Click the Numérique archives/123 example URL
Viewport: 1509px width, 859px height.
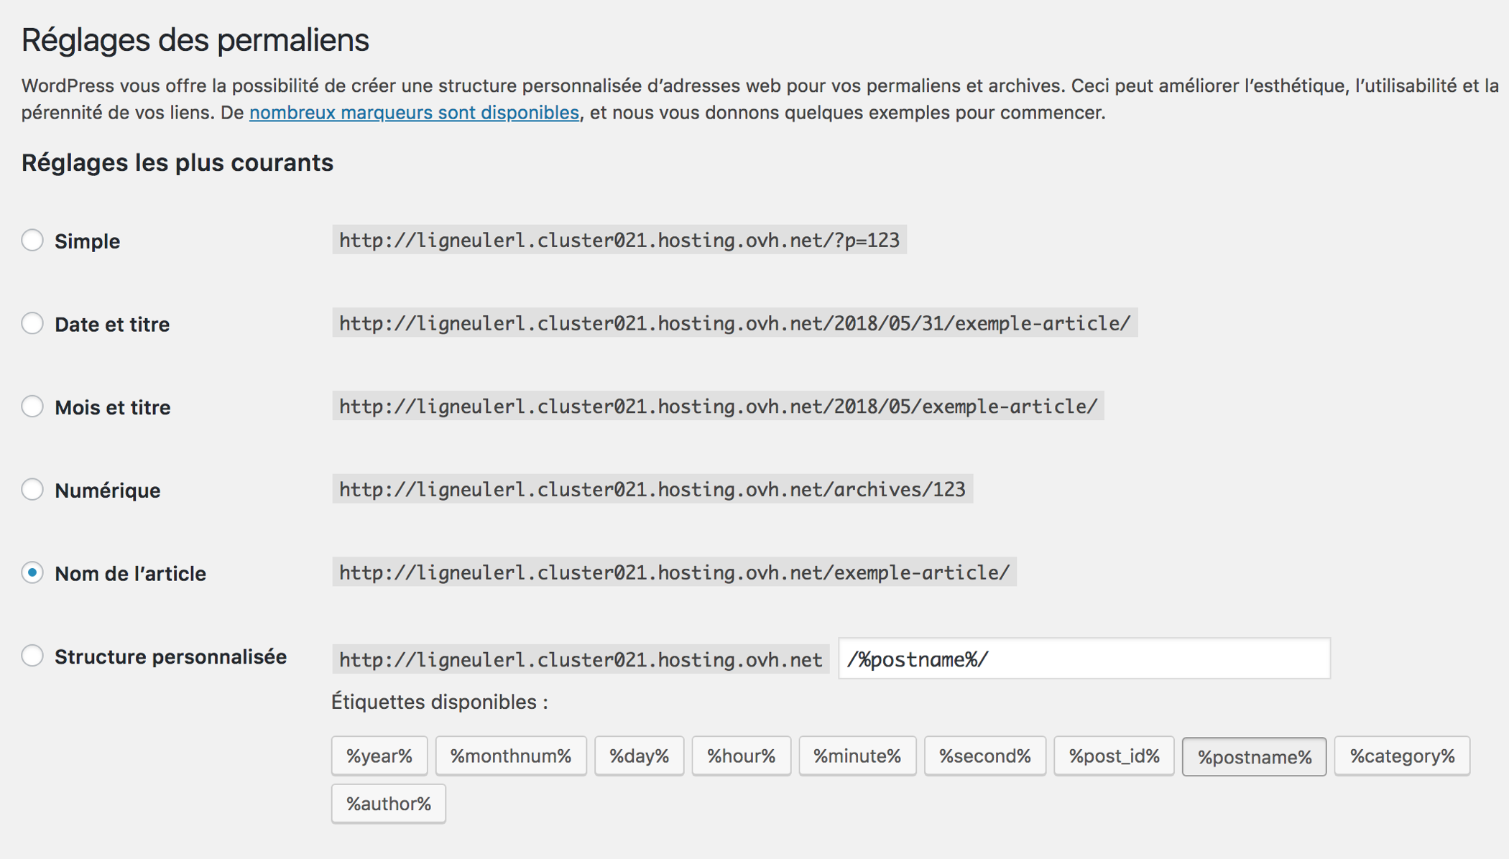click(x=652, y=490)
